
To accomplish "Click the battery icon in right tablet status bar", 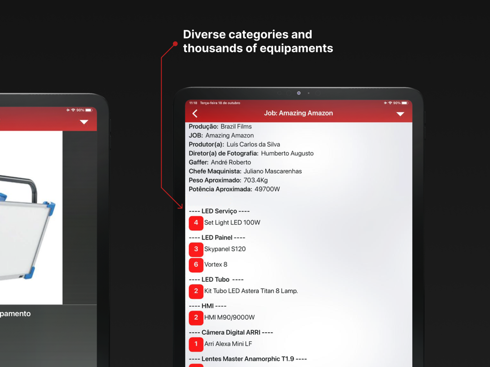I will [x=405, y=103].
